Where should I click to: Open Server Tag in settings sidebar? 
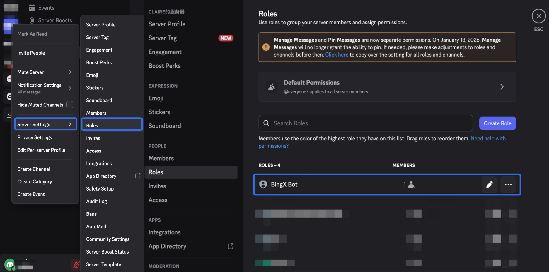coord(163,38)
